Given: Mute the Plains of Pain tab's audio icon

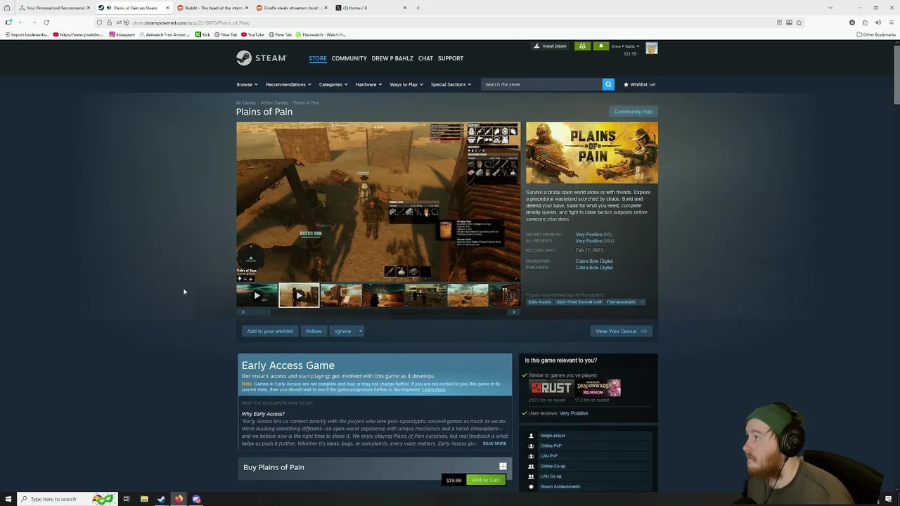Looking at the screenshot, I should coord(108,8).
